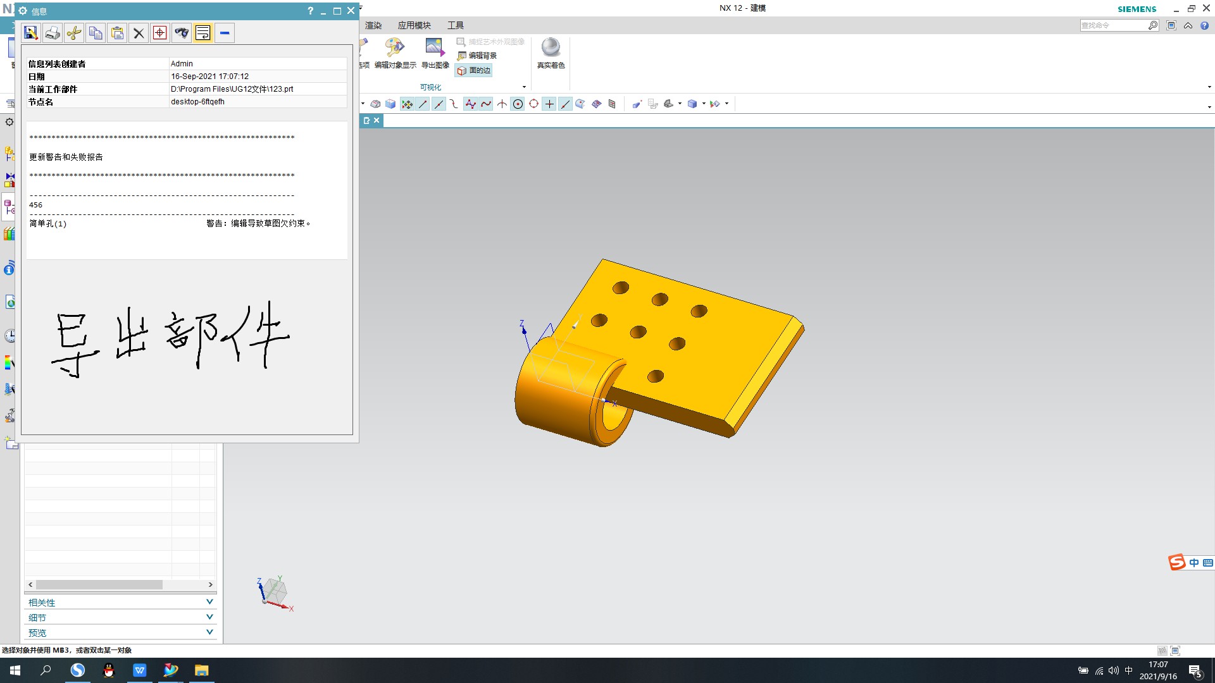Open the Windows Start menu

(x=15, y=670)
